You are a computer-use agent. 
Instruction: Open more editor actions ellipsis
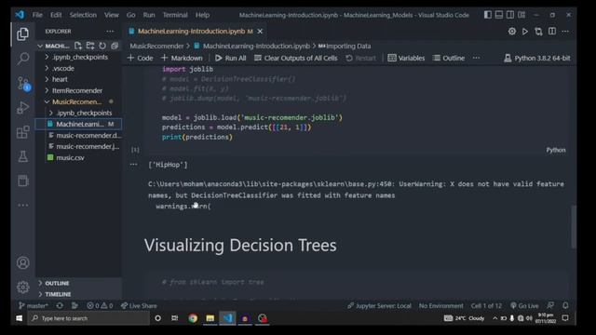(565, 31)
